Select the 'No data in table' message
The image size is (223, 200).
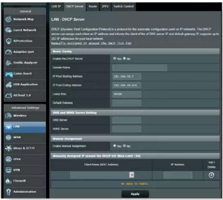tap(135, 184)
